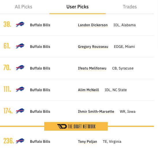Open Gregory Rousseau player link

click(93, 47)
